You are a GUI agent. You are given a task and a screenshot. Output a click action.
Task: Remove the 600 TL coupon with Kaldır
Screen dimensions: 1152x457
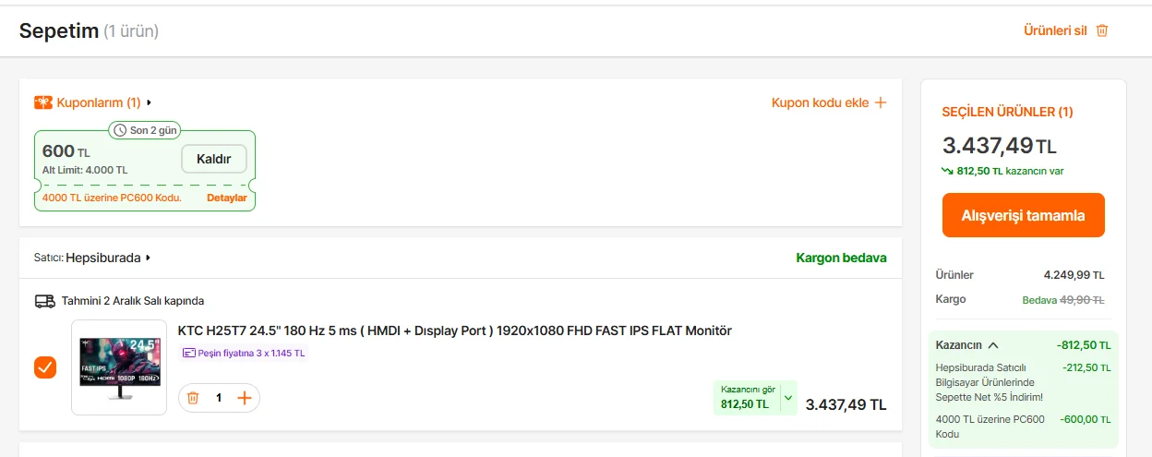pos(213,159)
